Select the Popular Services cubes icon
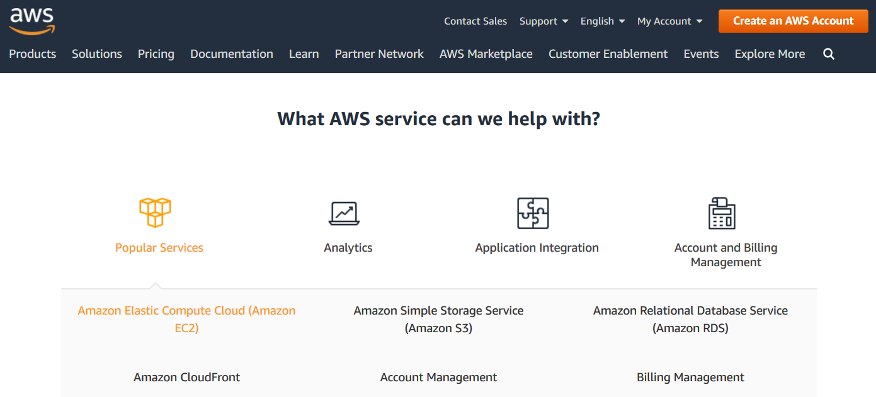The image size is (876, 397). [x=155, y=213]
